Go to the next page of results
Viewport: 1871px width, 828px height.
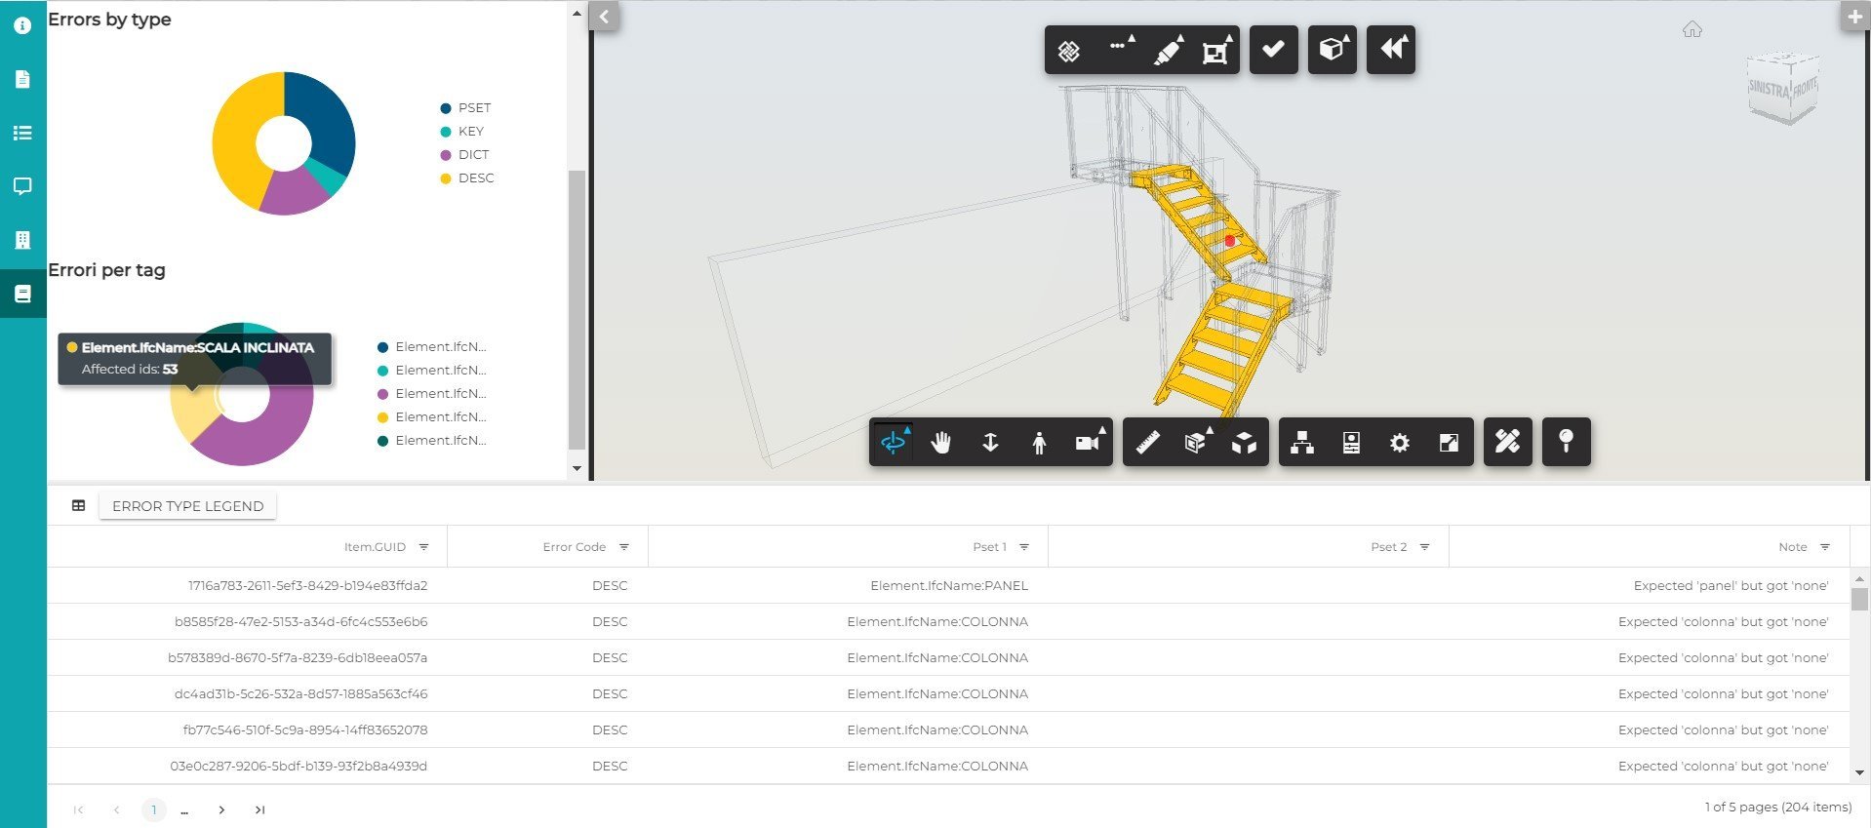221,809
